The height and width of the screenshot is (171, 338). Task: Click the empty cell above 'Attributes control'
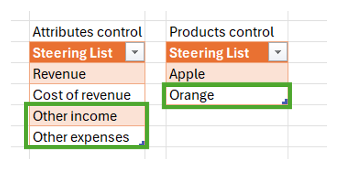(x=87, y=16)
